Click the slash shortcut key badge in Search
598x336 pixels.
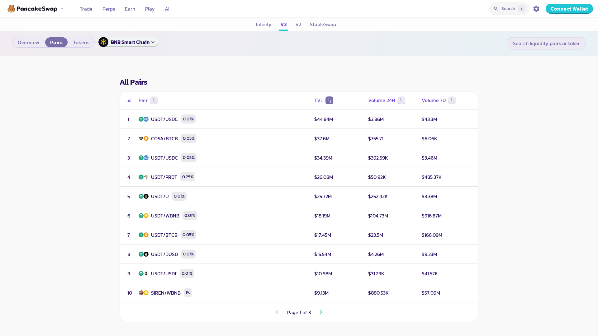(x=522, y=9)
